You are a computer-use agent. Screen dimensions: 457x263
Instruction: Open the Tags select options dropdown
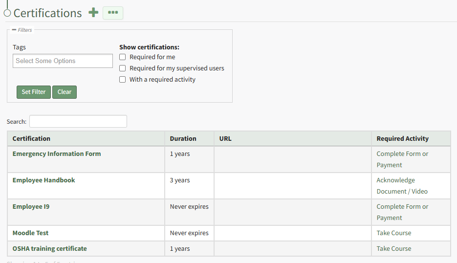point(63,61)
